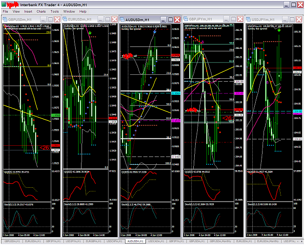Select the active AUDUSDm,H1 bottom tab

[135, 241]
